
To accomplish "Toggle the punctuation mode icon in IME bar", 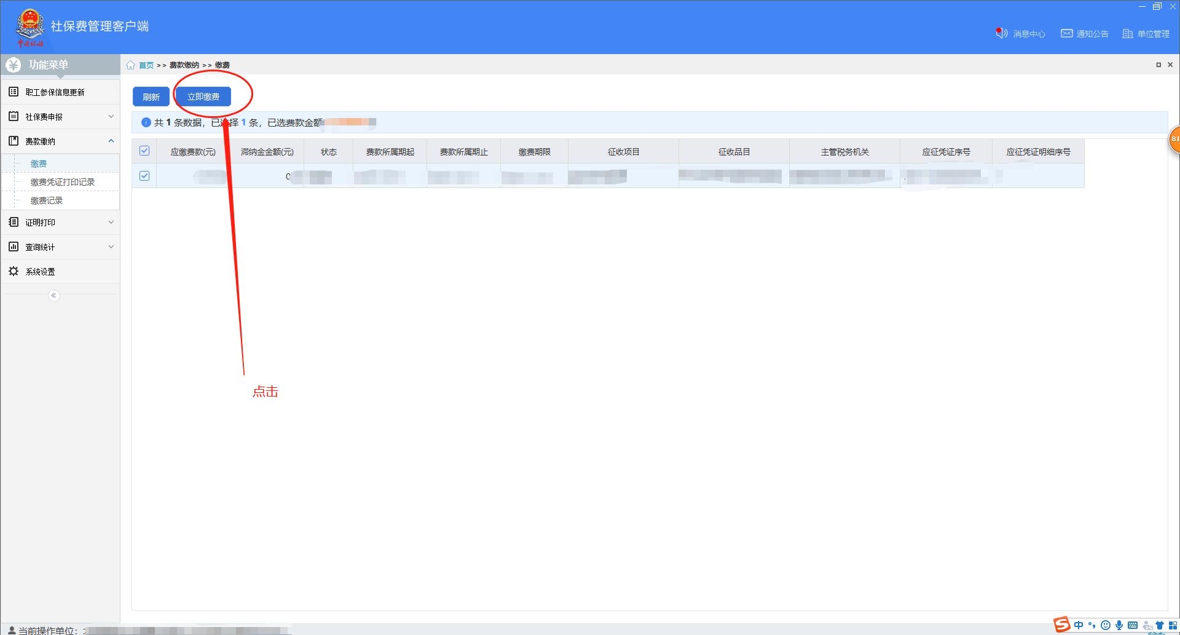I will (1091, 625).
